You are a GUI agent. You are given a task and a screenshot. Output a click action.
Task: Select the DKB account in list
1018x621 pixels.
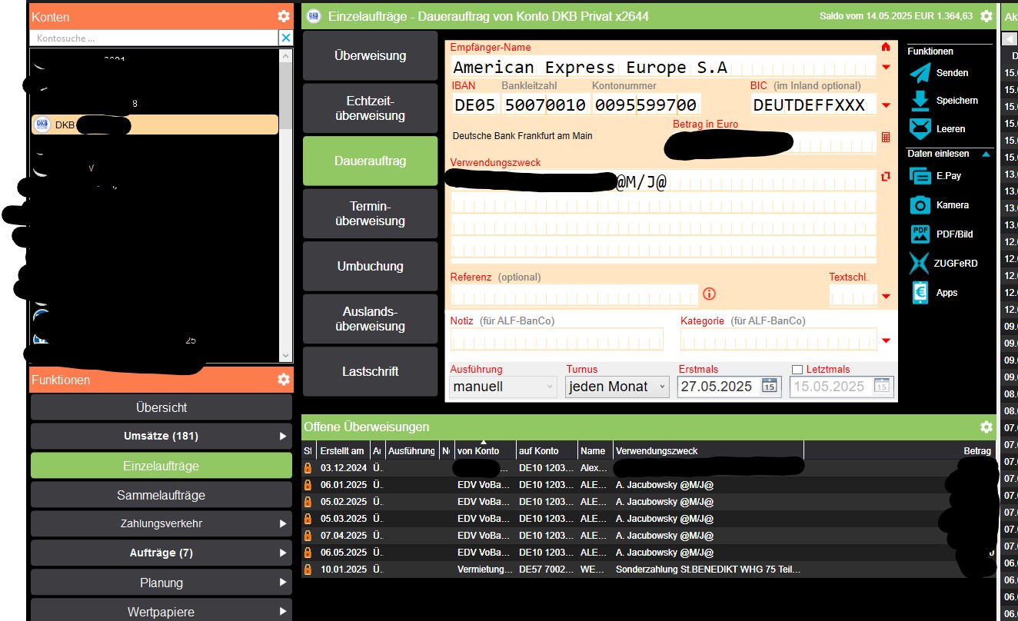pos(155,125)
